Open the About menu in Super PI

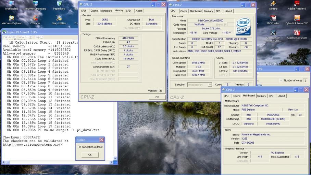click(x=25, y=37)
